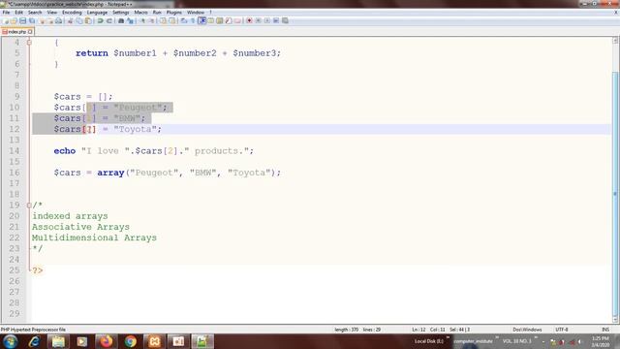The image size is (620, 349).
Task: Open Internet Explorer from the taskbar
Action: pyautogui.click(x=34, y=341)
